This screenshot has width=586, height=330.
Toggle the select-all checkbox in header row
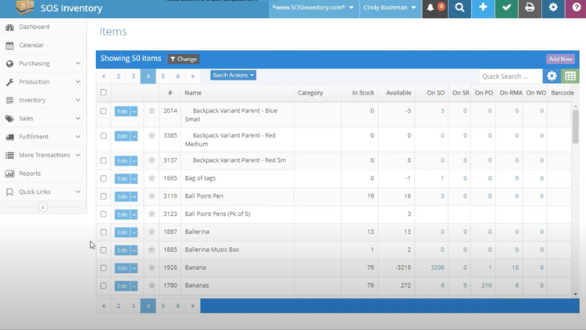click(x=103, y=92)
